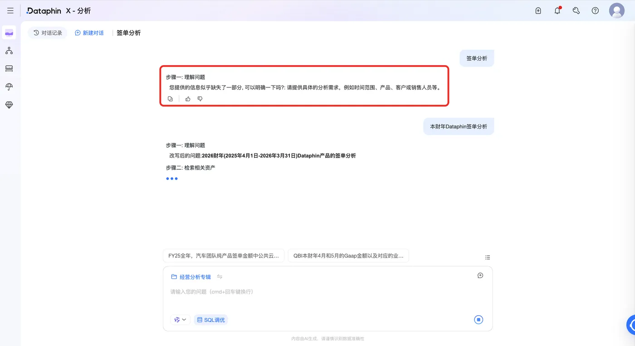Open the blue floating assistant button
This screenshot has width=635, height=346.
(631, 324)
